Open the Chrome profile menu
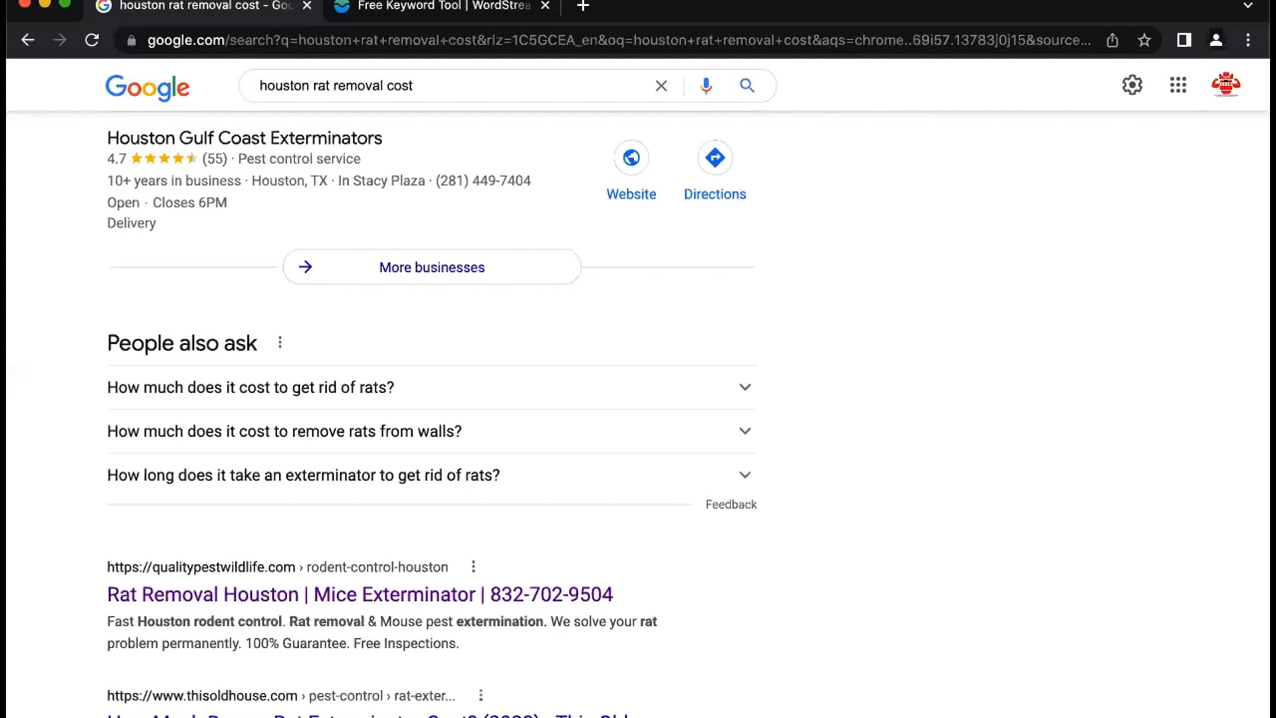The image size is (1276, 718). pyautogui.click(x=1216, y=40)
